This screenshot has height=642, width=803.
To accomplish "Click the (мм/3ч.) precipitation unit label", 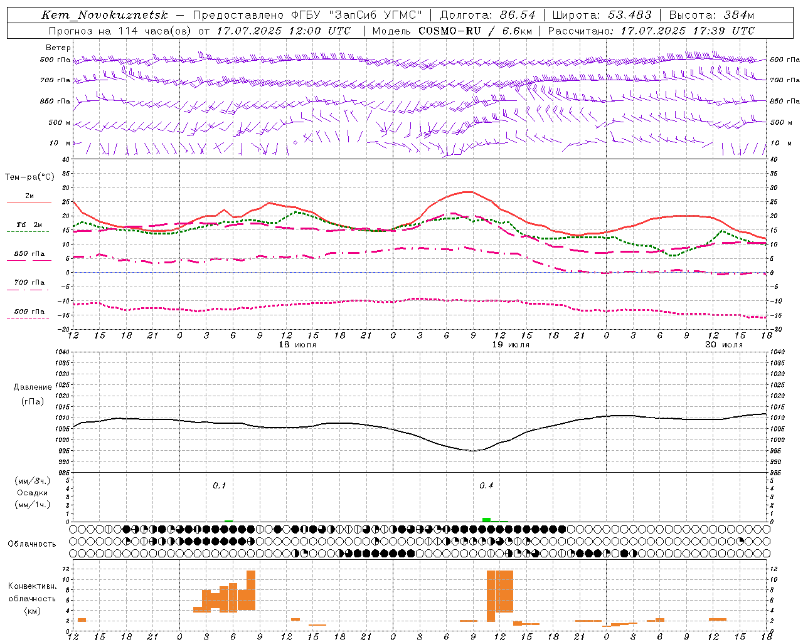I will tap(33, 481).
